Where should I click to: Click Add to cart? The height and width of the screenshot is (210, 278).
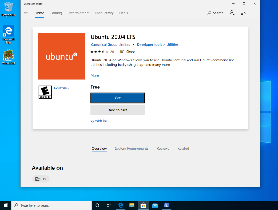click(117, 110)
